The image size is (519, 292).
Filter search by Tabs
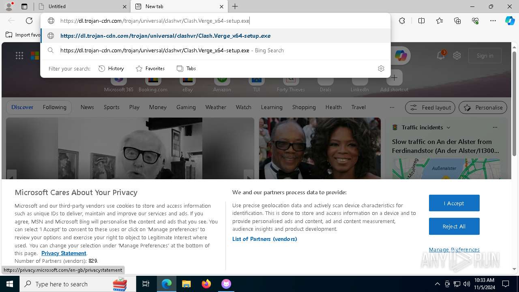pos(186,69)
